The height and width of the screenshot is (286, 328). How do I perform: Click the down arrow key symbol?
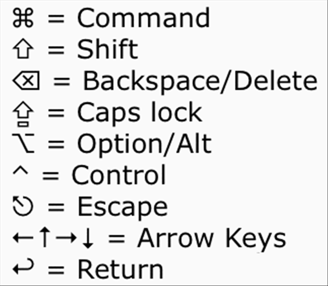tap(88, 238)
